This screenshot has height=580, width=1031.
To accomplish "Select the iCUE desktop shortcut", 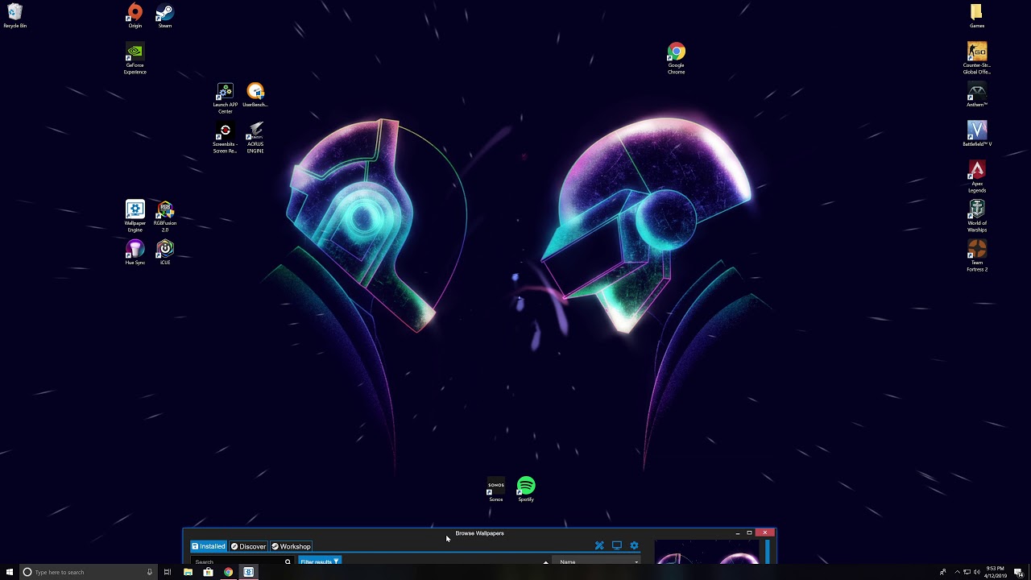I will point(165,253).
